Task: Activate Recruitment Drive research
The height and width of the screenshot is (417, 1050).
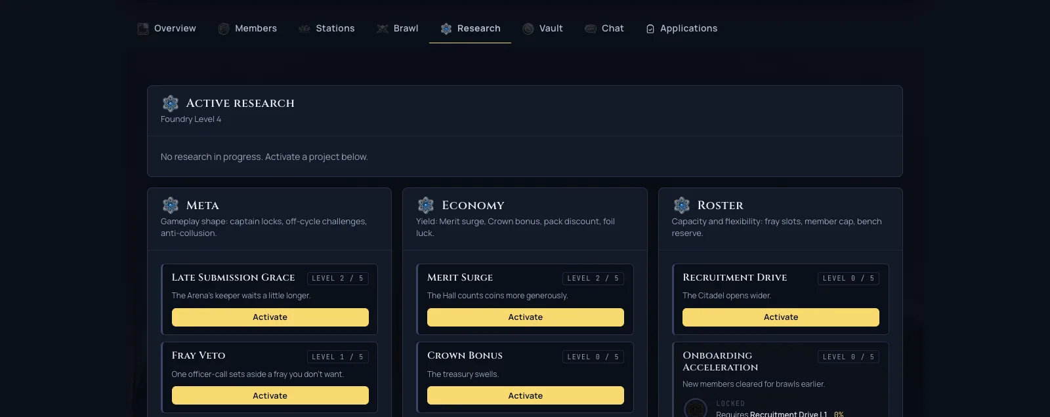Action: [781, 317]
